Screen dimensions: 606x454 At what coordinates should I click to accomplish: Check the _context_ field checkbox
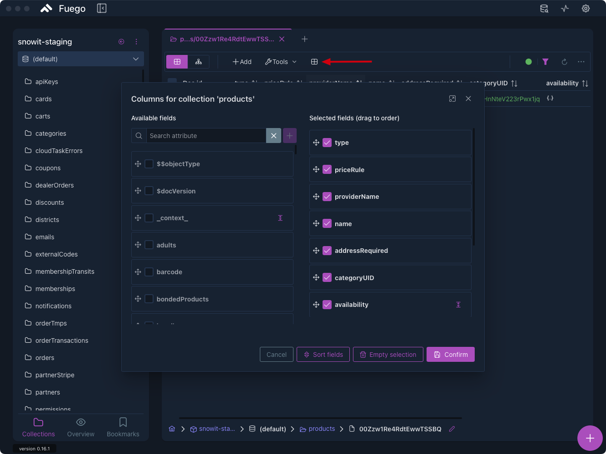pyautogui.click(x=149, y=218)
